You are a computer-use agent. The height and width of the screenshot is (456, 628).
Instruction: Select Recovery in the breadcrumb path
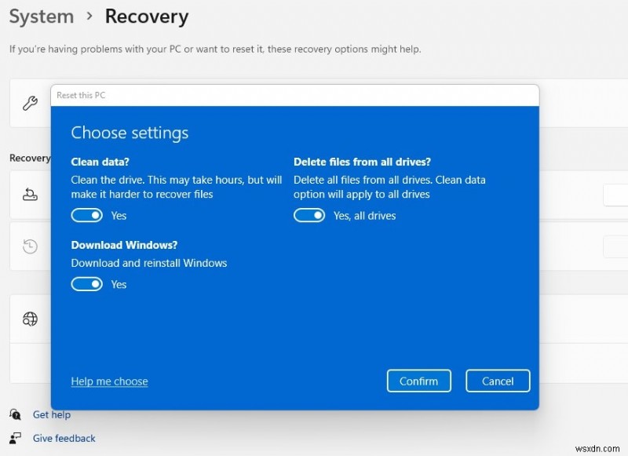tap(146, 16)
